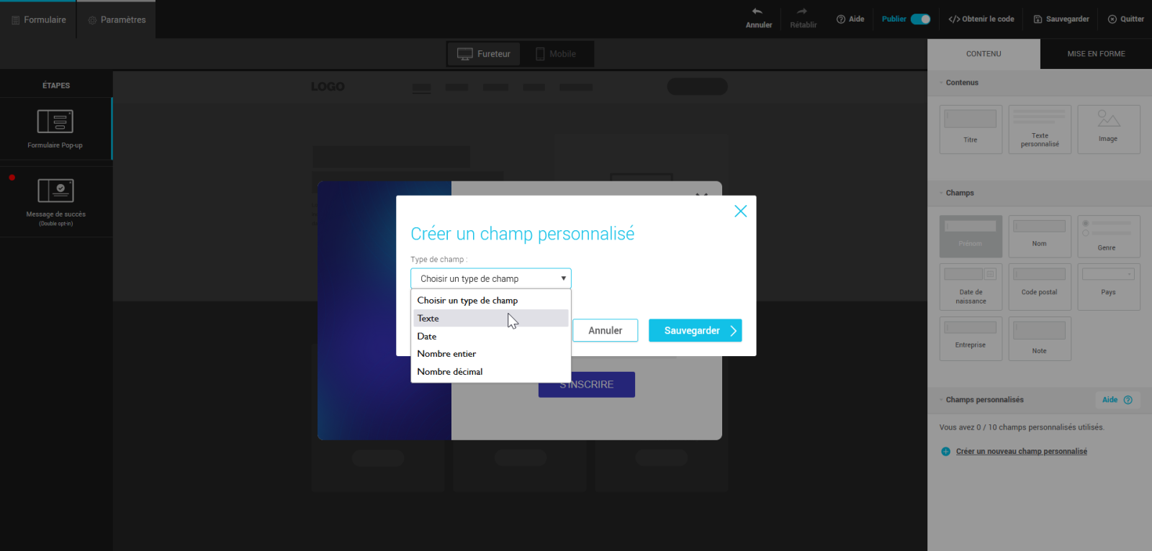Select the Nom field tile

click(1040, 237)
